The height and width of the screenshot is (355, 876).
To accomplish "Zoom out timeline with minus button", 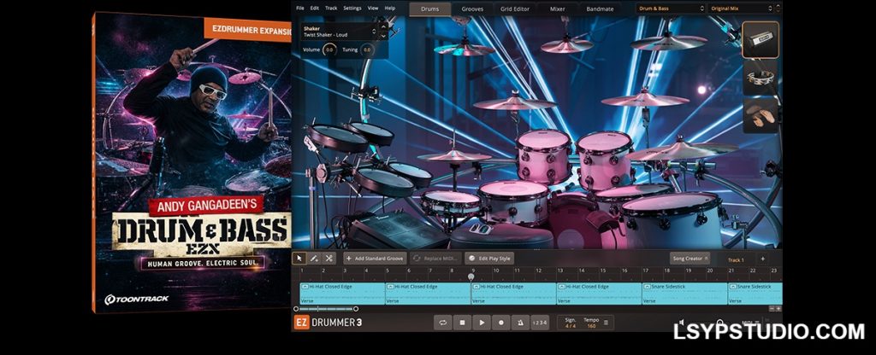I will click(x=772, y=308).
